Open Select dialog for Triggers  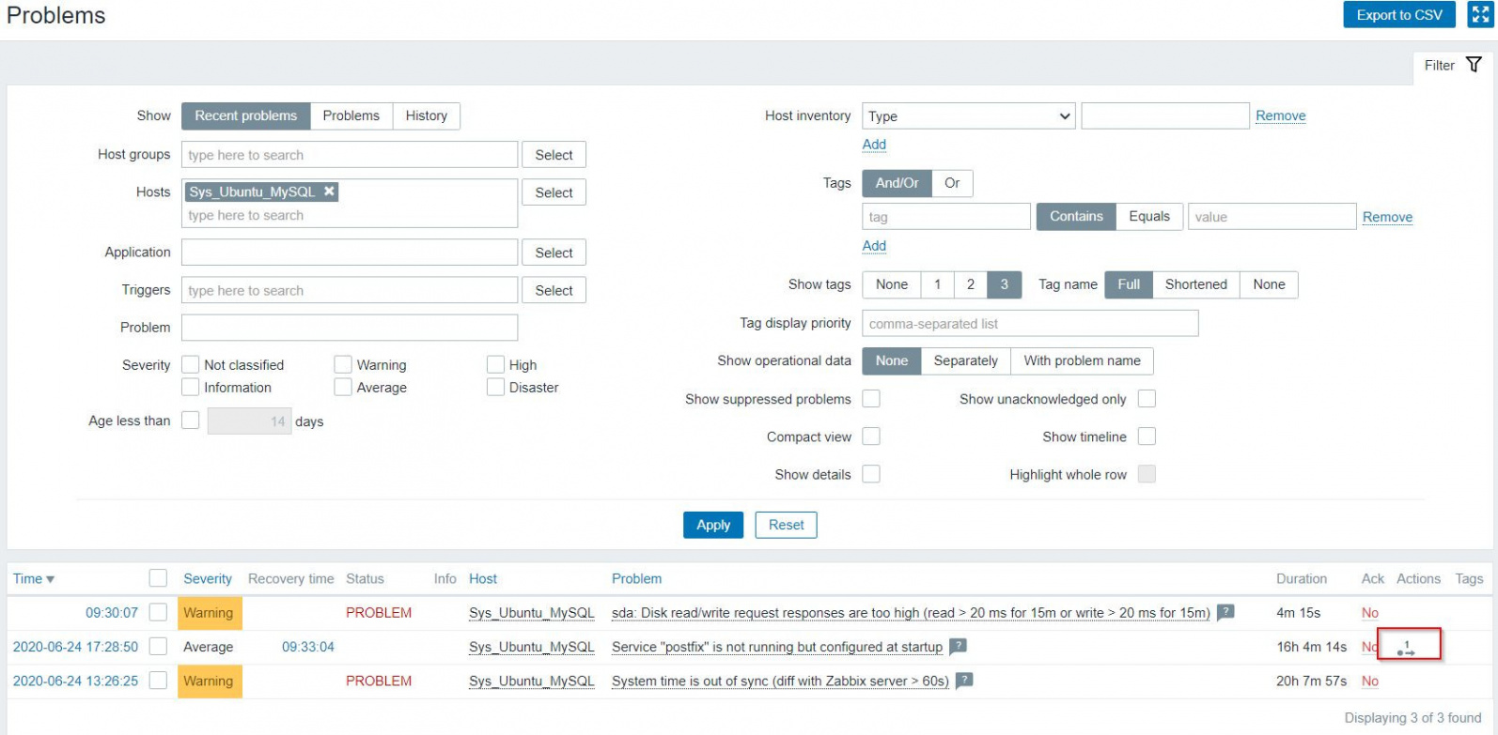(x=554, y=290)
